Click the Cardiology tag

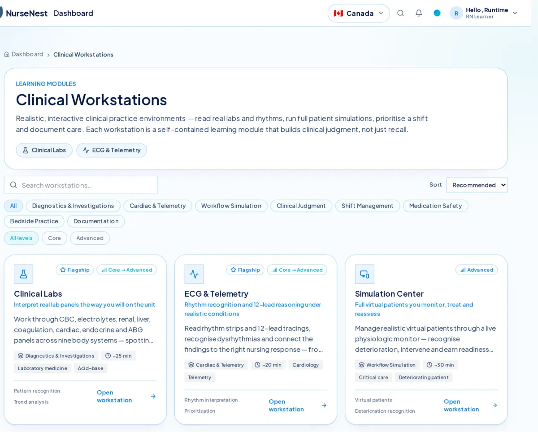coord(306,365)
